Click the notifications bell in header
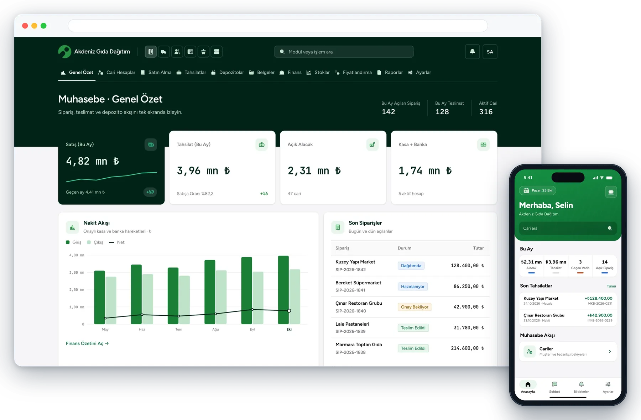641x420 pixels. pos(472,52)
